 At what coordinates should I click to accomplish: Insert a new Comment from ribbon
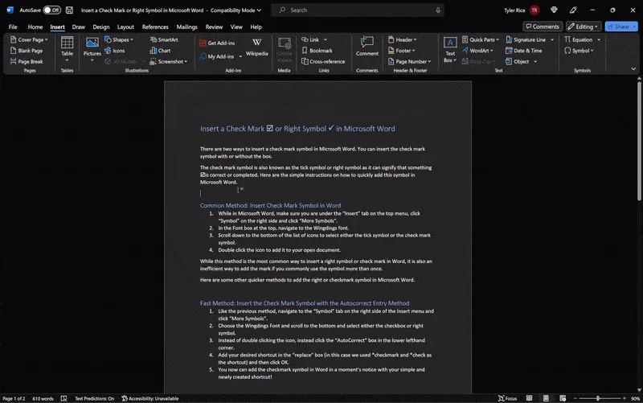[x=367, y=47]
